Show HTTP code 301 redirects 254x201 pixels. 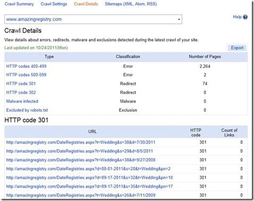point(21,84)
